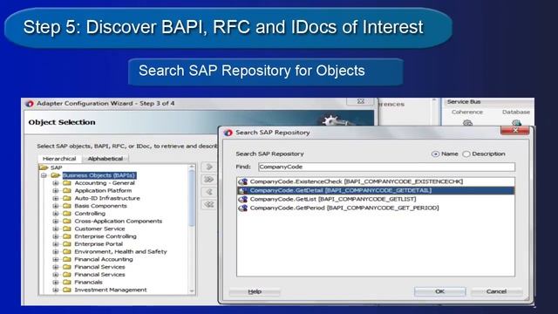Close the Adapter Configuration Wizard window
Viewport: 558px width, 314px height.
click(360, 101)
